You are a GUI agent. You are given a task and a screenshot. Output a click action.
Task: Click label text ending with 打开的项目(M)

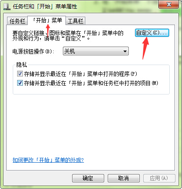click(x=91, y=83)
